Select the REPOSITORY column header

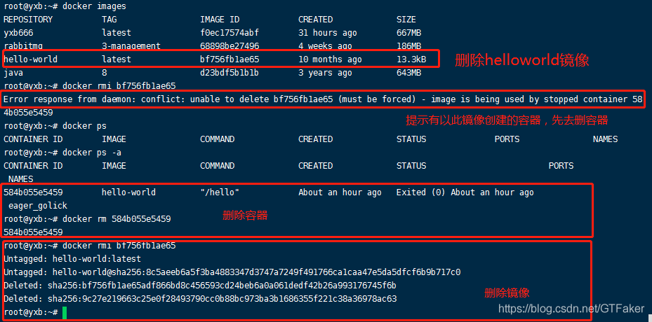pos(28,20)
